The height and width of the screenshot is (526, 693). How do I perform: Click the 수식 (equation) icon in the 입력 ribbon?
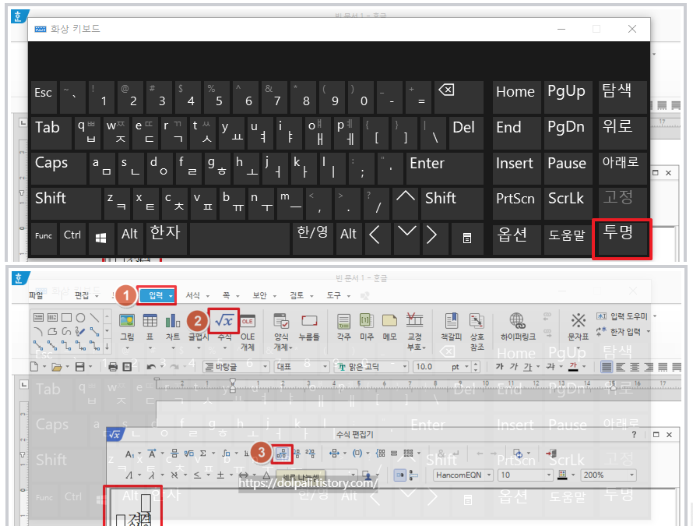click(x=224, y=321)
